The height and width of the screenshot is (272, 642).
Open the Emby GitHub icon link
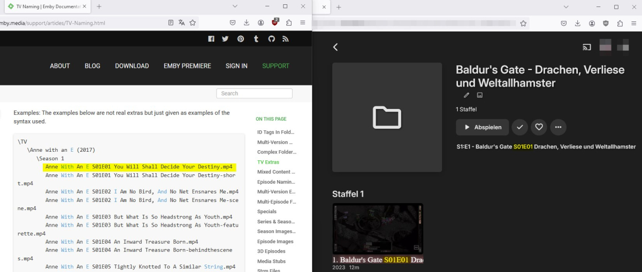[x=271, y=39]
